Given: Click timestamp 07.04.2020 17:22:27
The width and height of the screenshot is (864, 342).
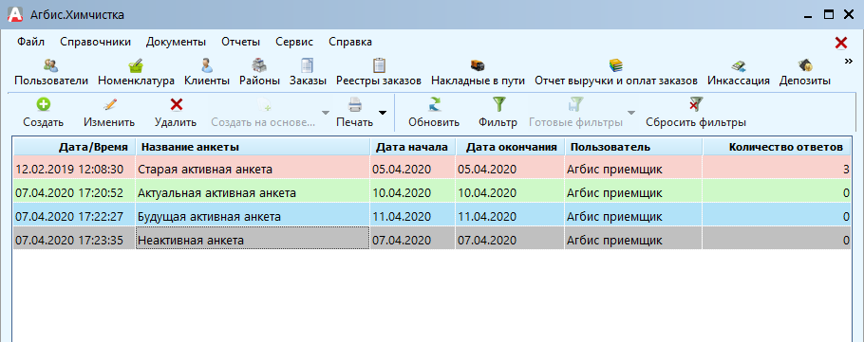Looking at the screenshot, I should pos(69,217).
